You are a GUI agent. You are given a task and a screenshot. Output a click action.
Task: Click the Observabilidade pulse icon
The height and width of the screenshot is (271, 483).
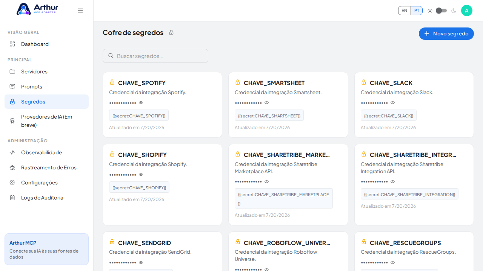click(12, 152)
